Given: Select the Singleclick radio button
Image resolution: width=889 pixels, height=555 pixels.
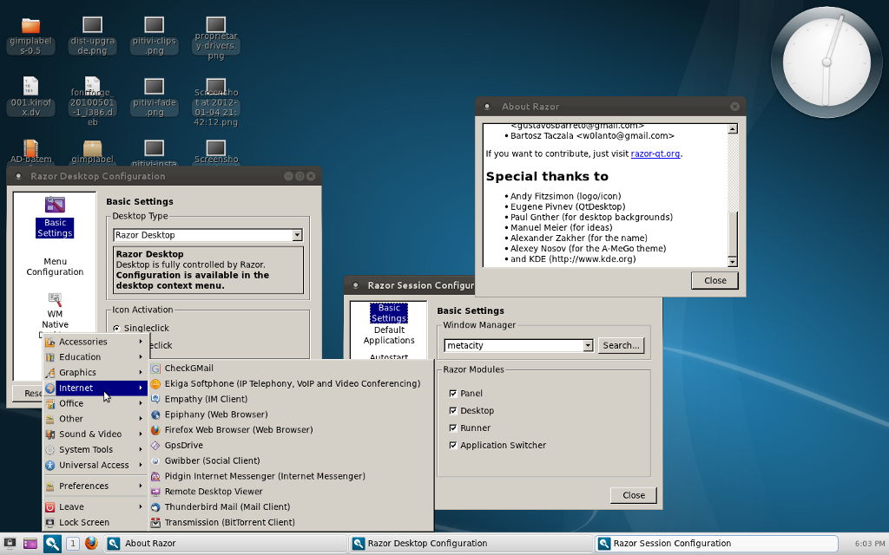Looking at the screenshot, I should [117, 329].
